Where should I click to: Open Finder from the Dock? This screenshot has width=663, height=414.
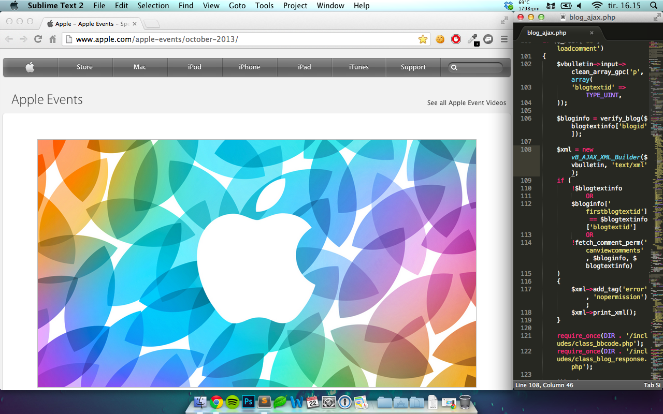pos(200,402)
